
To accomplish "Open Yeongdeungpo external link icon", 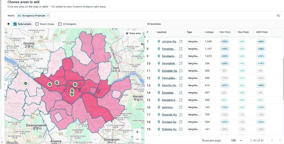I will [181, 78].
